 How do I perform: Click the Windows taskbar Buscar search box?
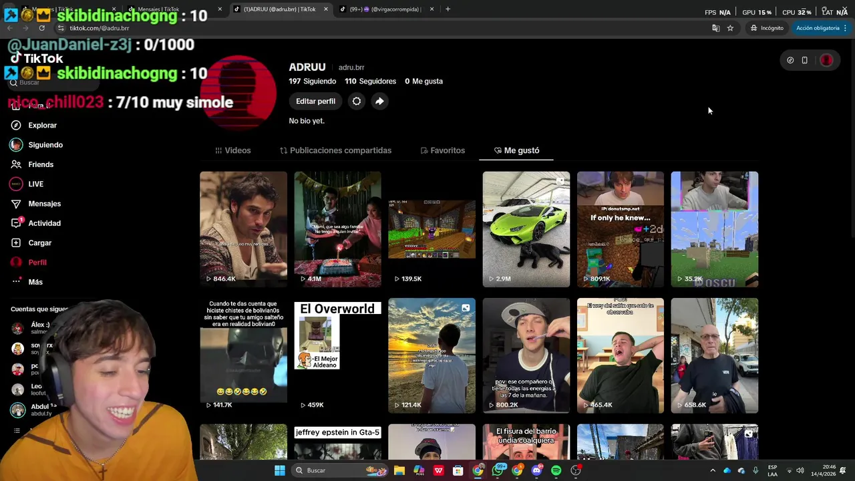click(341, 470)
